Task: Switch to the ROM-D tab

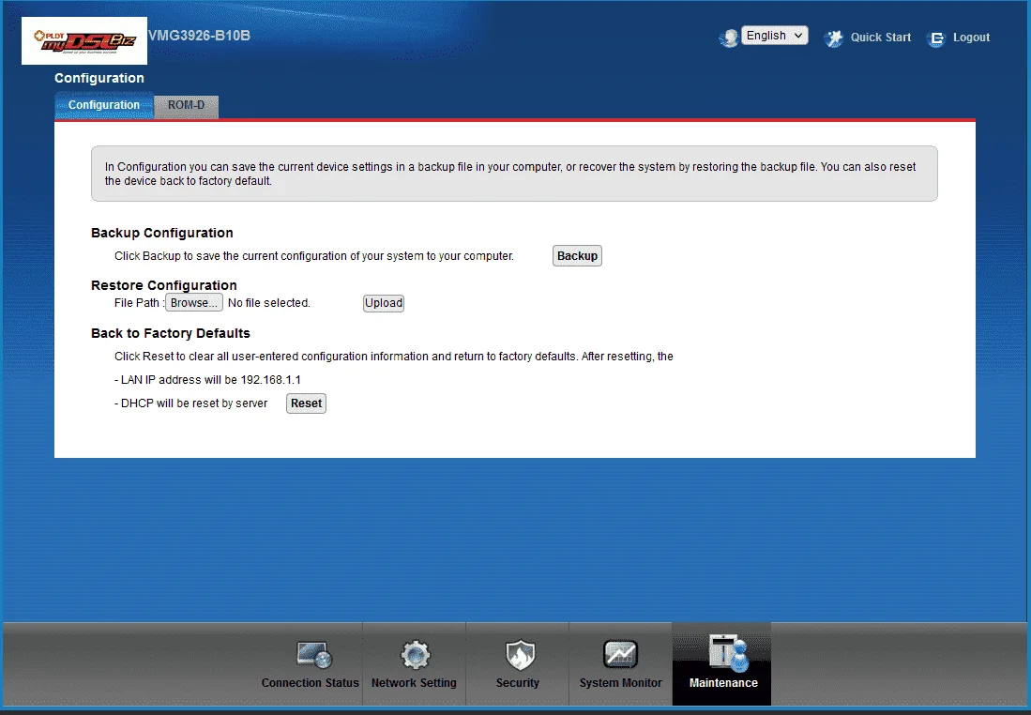Action: click(186, 105)
